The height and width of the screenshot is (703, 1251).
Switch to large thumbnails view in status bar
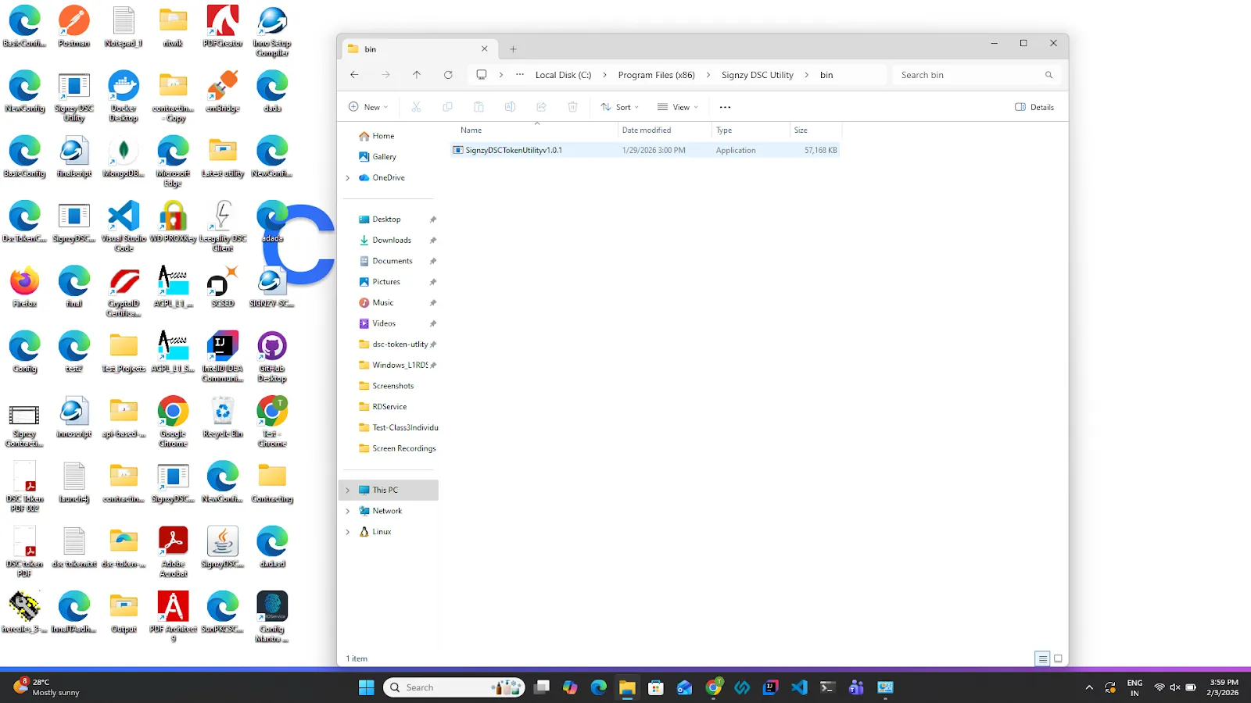click(1058, 658)
